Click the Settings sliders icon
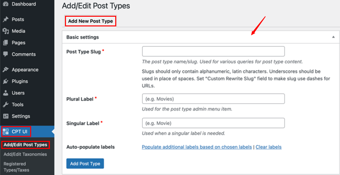Image resolution: width=340 pixels, height=175 pixels. click(6, 116)
